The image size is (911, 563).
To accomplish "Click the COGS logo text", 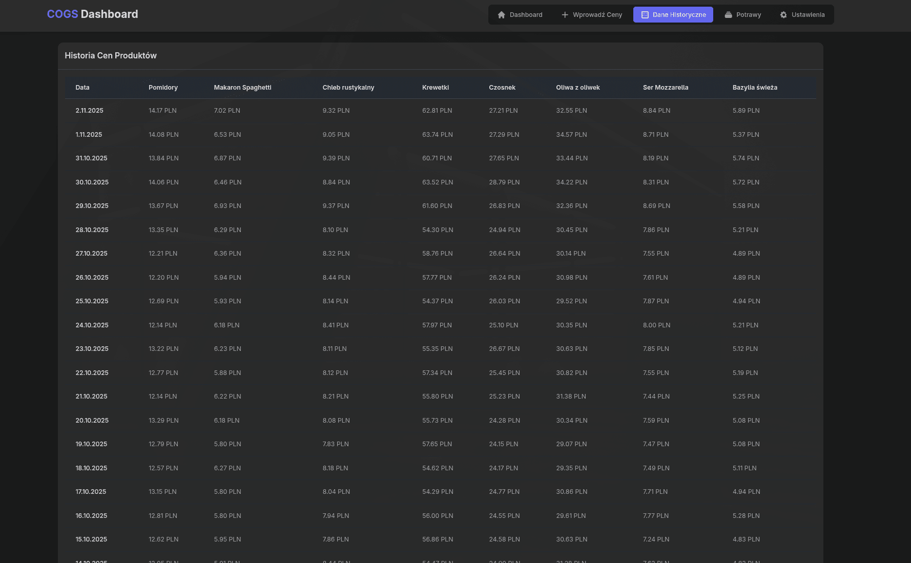I will pyautogui.click(x=63, y=14).
